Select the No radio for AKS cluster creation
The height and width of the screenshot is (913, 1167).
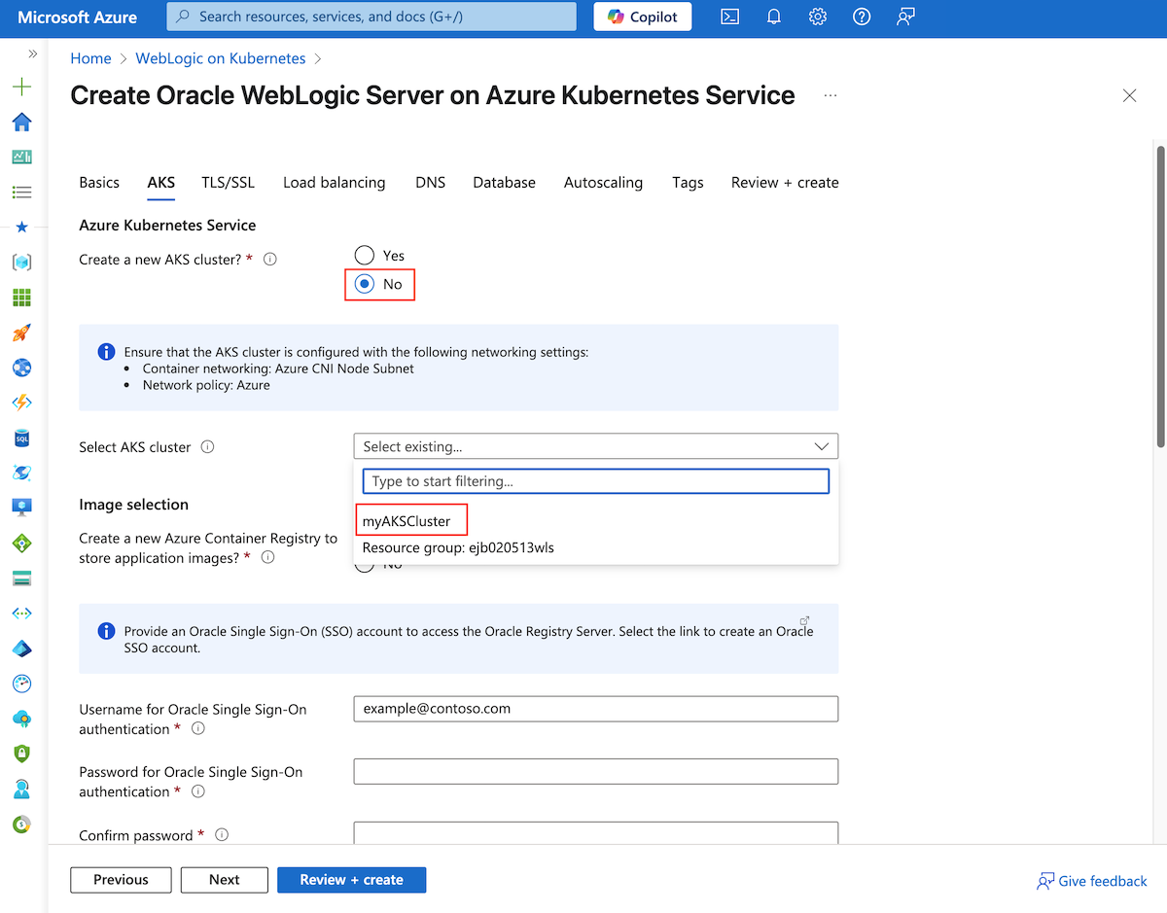click(x=365, y=284)
